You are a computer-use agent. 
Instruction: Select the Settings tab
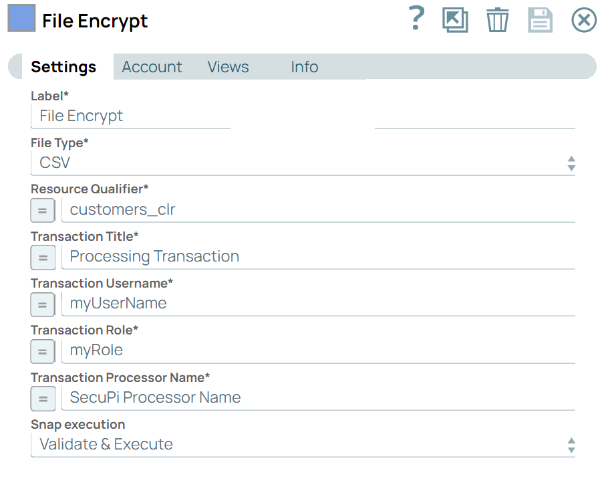point(63,67)
